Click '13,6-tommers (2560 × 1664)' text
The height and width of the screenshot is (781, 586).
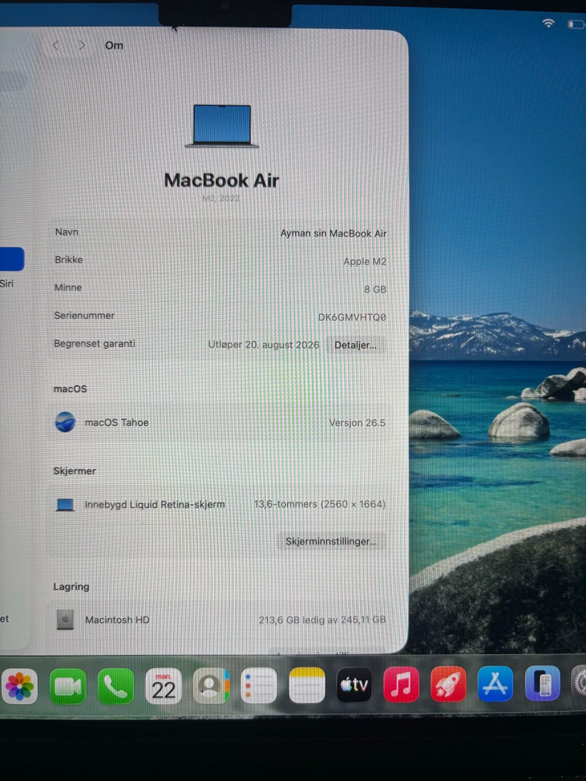click(319, 504)
